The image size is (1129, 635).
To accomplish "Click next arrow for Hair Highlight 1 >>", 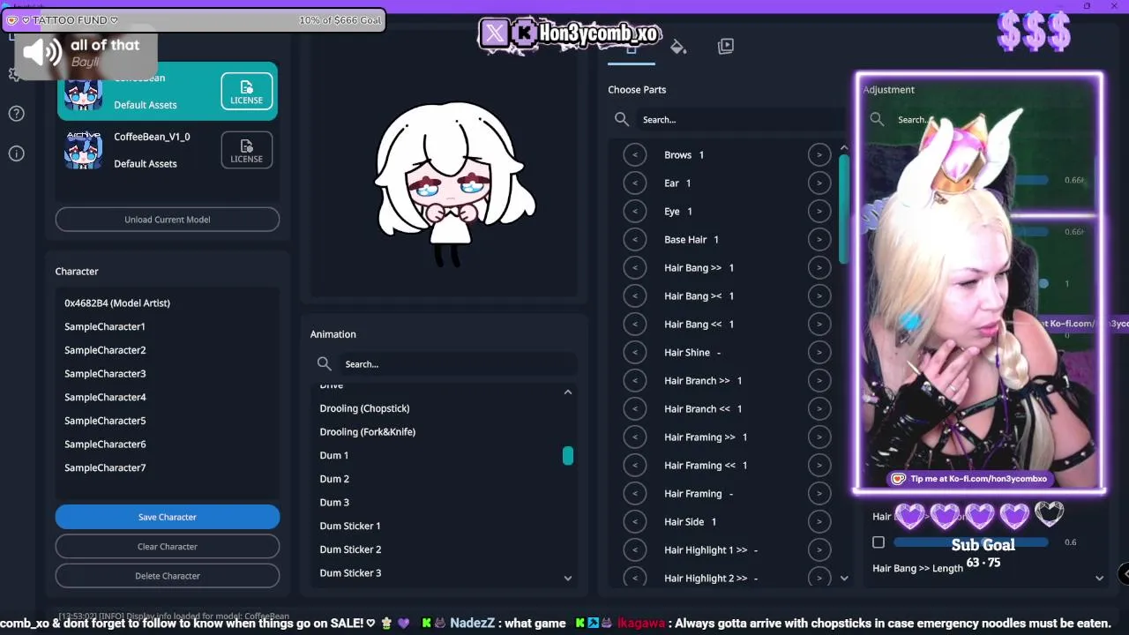I will click(x=819, y=550).
